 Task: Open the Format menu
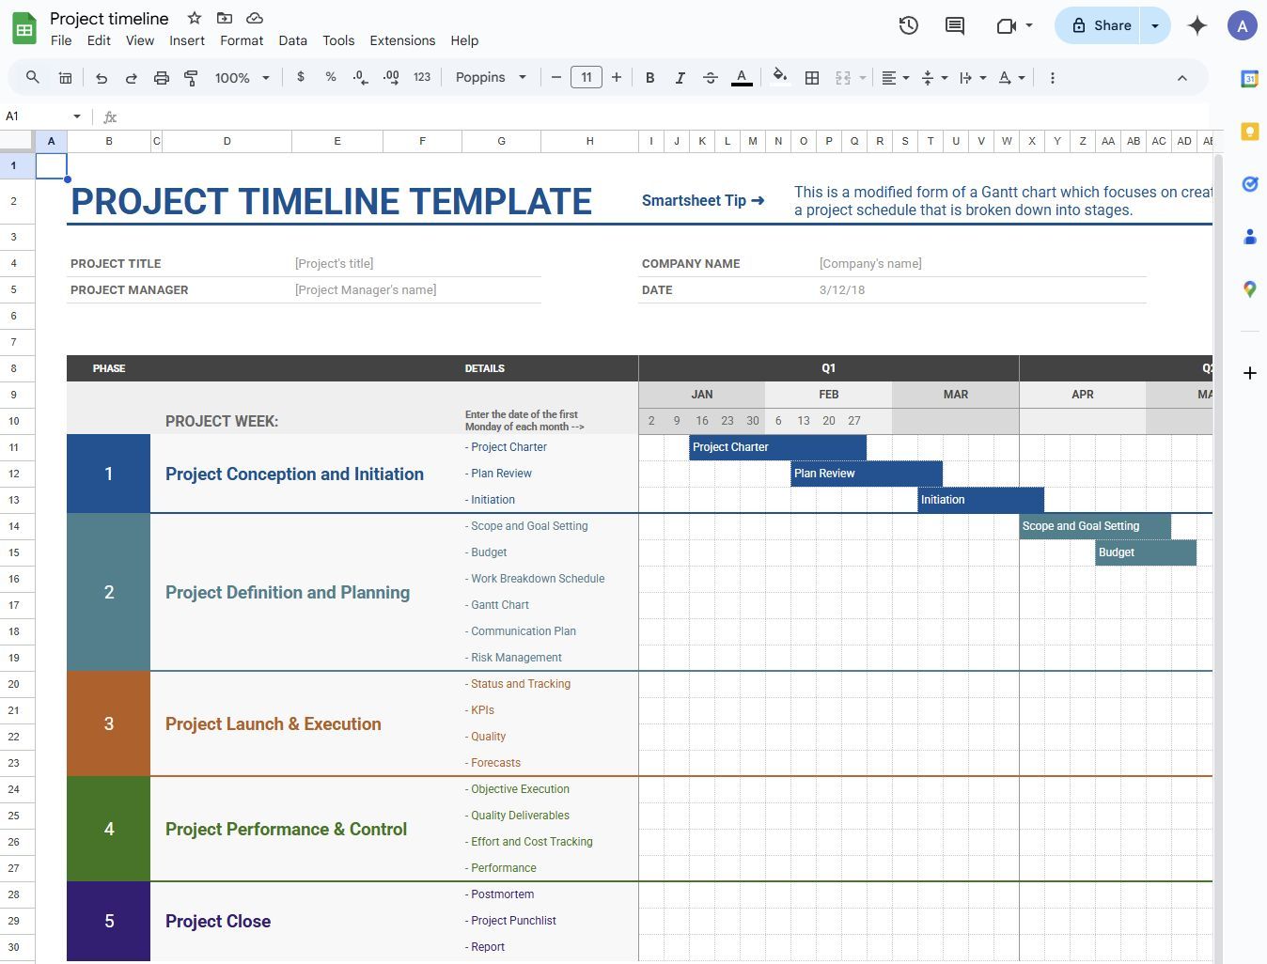(x=242, y=40)
